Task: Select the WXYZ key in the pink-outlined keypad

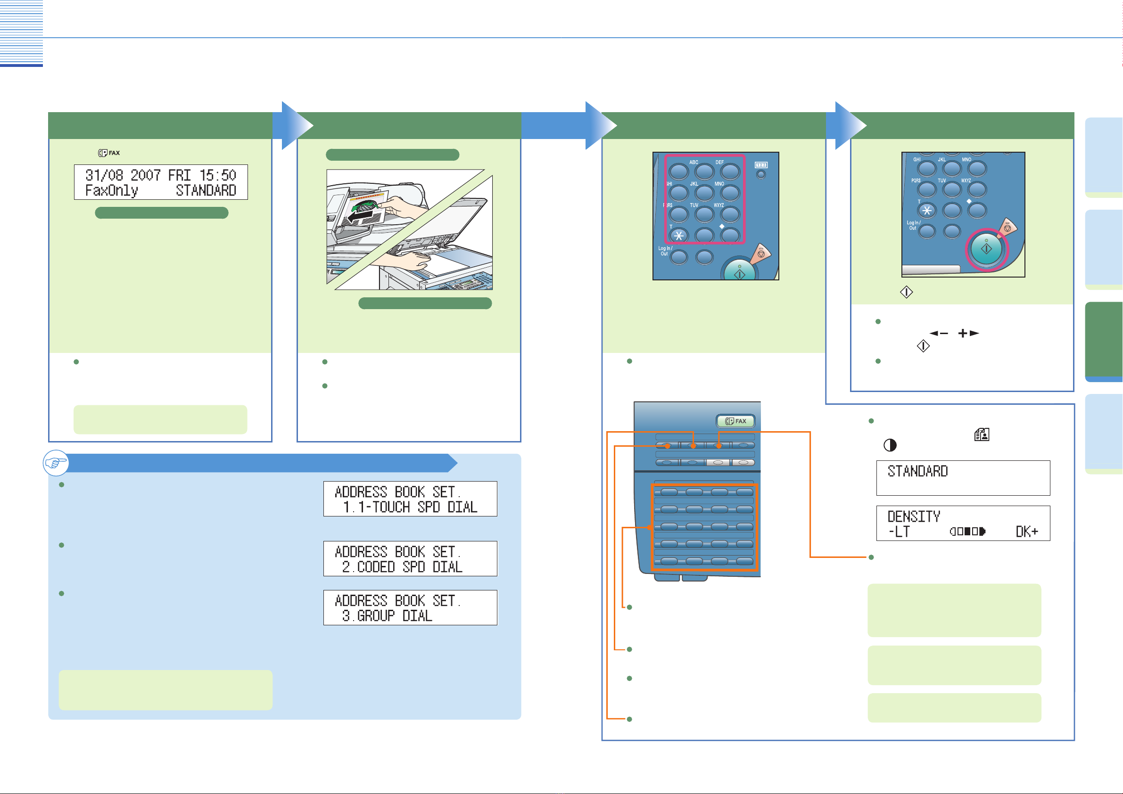Action: 730,214
